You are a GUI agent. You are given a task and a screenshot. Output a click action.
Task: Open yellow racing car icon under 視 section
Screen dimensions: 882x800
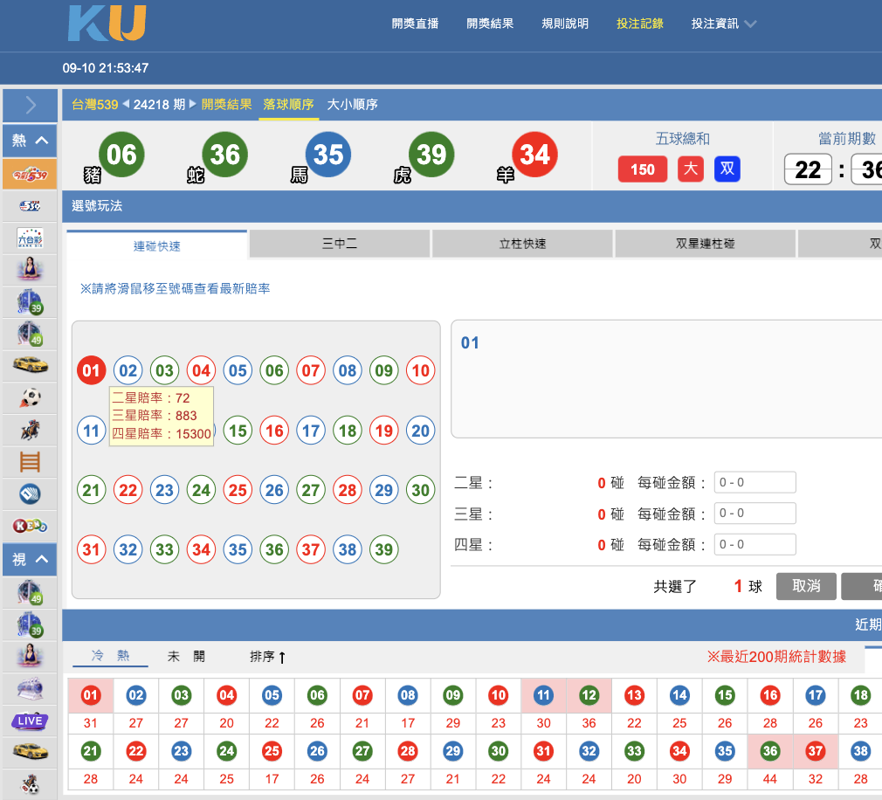click(30, 752)
